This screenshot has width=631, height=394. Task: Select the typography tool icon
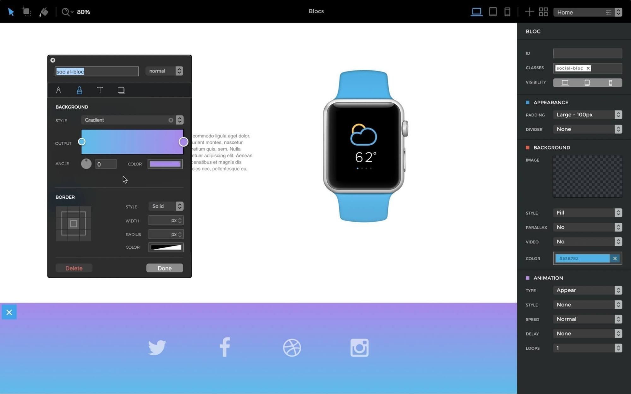[x=99, y=90]
